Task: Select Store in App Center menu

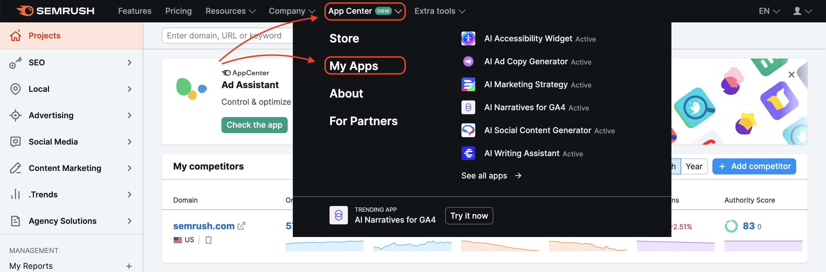Action: coord(344,38)
